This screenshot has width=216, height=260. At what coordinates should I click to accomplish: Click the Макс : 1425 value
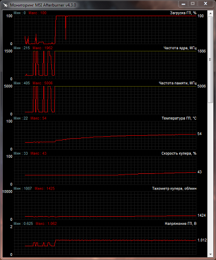(44, 188)
